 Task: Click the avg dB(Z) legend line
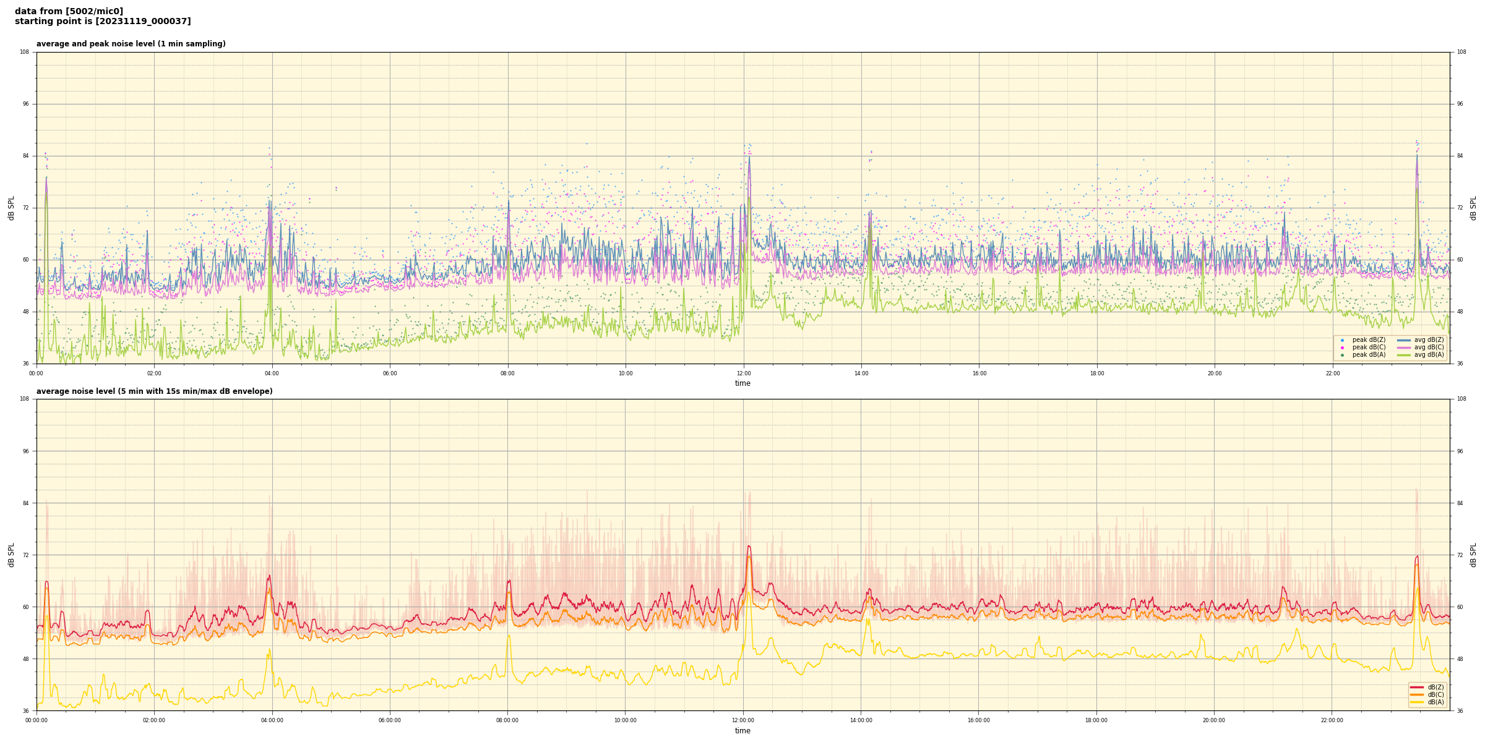pyautogui.click(x=1403, y=340)
